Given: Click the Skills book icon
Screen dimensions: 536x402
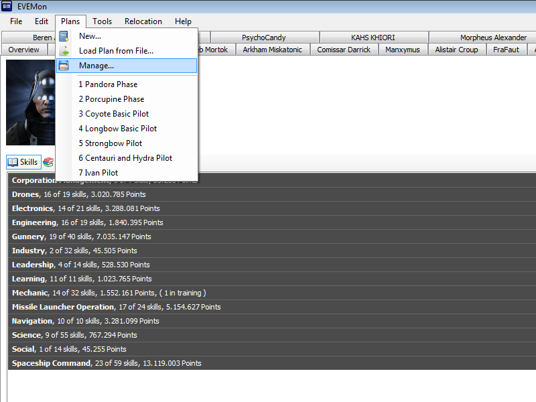Looking at the screenshot, I should pyautogui.click(x=13, y=162).
